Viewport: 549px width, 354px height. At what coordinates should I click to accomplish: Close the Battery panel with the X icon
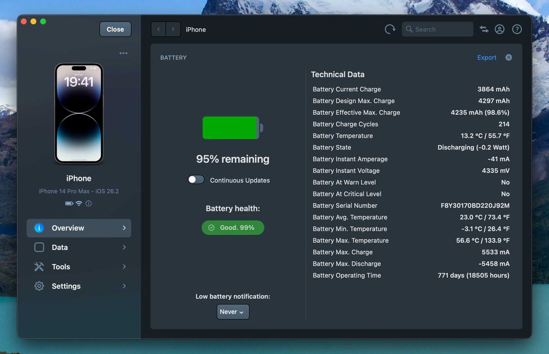pyautogui.click(x=509, y=58)
